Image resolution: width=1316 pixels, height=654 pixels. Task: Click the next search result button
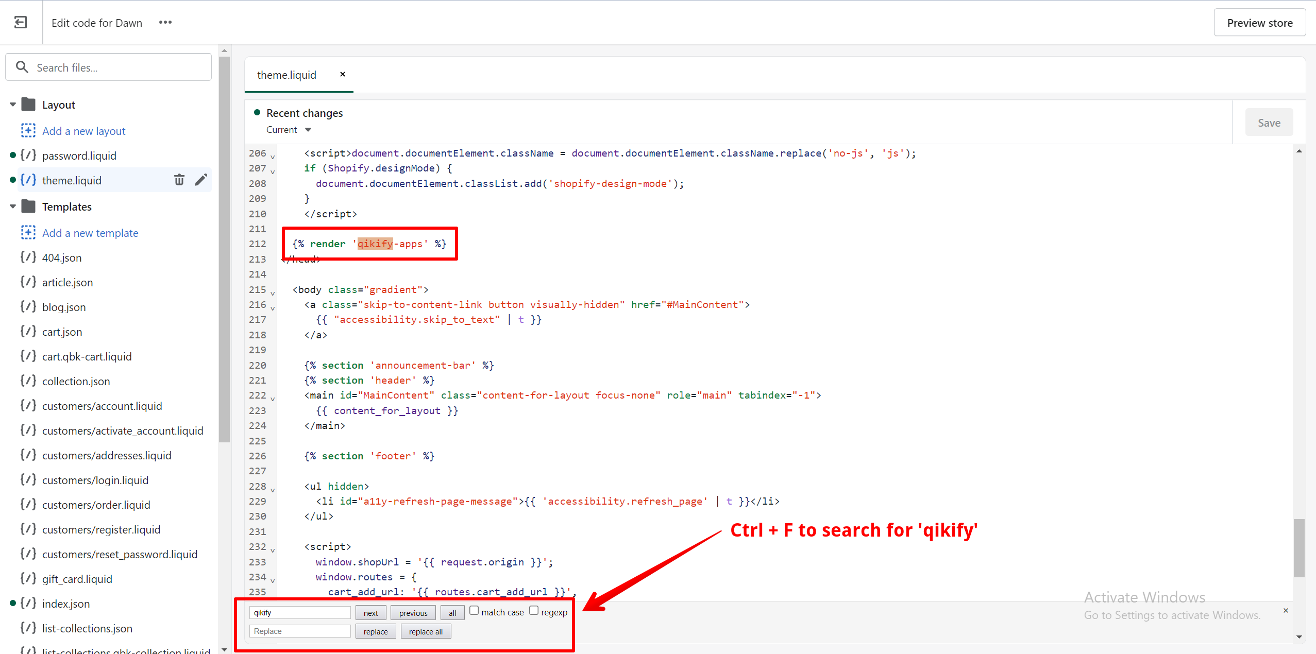coord(370,613)
